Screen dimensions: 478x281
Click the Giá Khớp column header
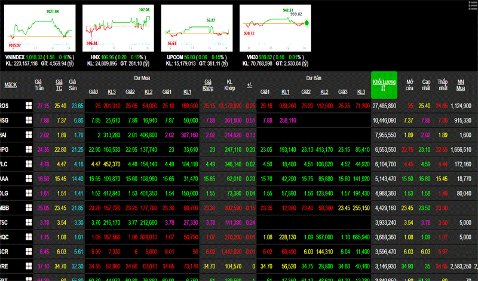coord(208,85)
